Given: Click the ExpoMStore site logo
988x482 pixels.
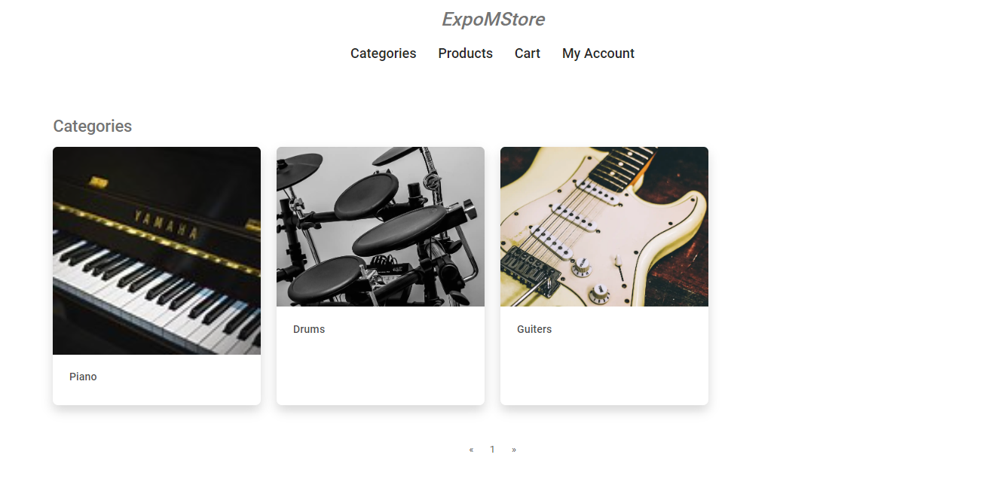Looking at the screenshot, I should click(493, 20).
